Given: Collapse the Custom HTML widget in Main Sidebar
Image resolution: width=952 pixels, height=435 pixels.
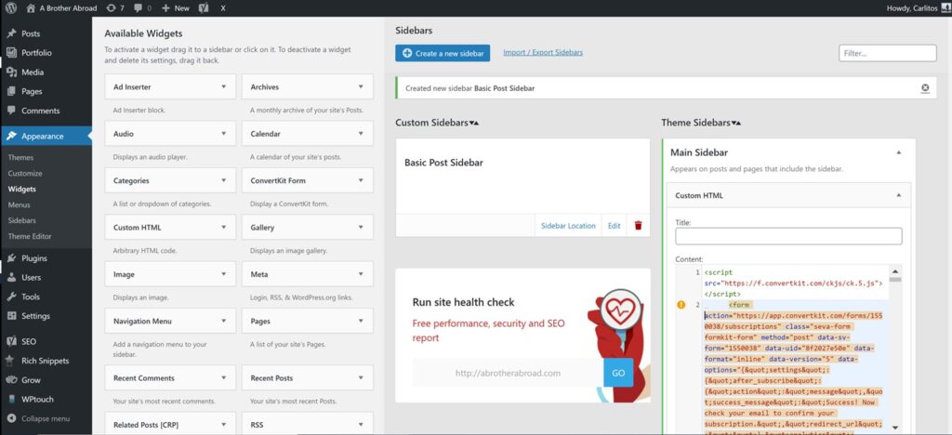Looking at the screenshot, I should tap(899, 195).
